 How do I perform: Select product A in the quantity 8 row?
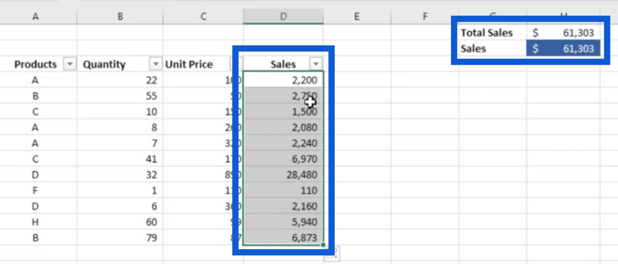click(x=36, y=127)
